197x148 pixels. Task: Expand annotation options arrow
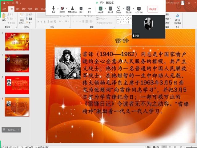point(123,8)
